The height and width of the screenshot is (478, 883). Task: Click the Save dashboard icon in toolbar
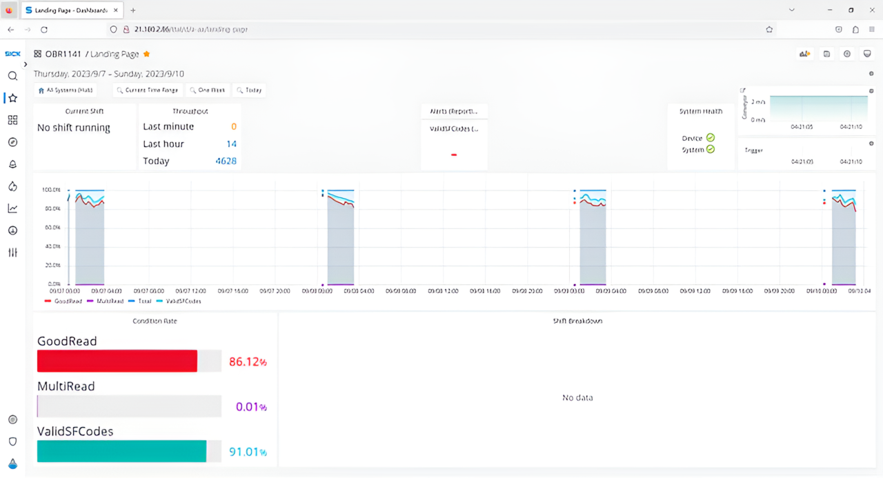[826, 54]
